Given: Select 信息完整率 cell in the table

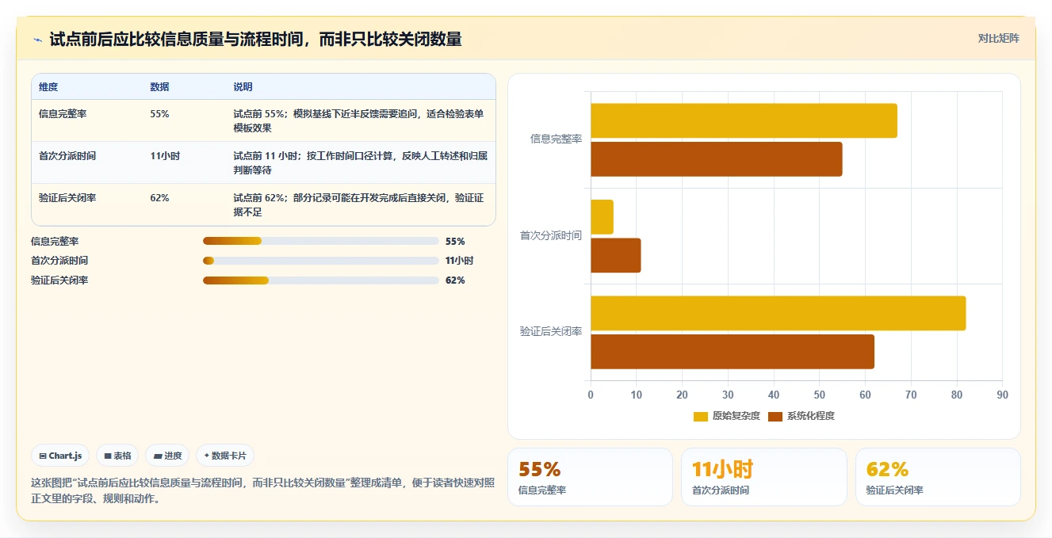Looking at the screenshot, I should coord(63,113).
